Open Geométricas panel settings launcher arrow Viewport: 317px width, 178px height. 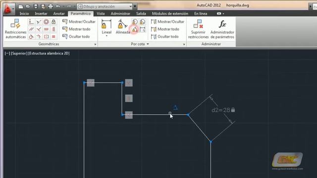95,44
